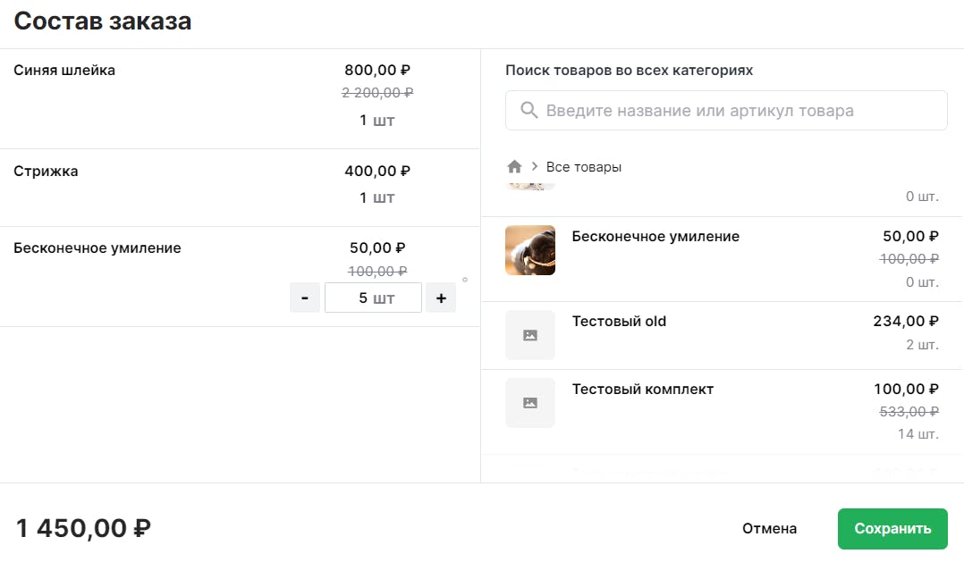Click the Тестовый комплект placeholder image icon
Viewport: 964px width, 562px height.
pyautogui.click(x=530, y=402)
